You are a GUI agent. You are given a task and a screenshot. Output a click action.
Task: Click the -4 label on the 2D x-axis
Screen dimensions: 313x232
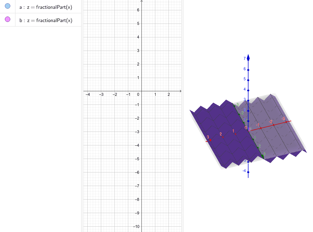point(88,94)
